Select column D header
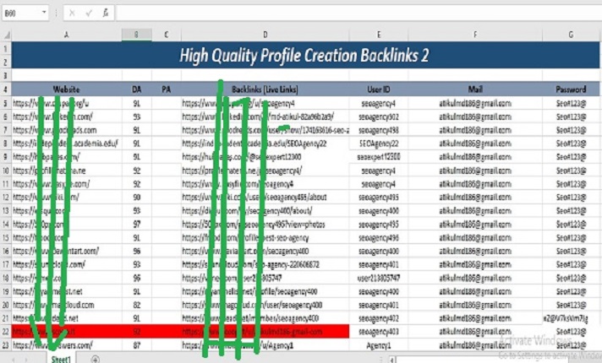 pyautogui.click(x=265, y=34)
